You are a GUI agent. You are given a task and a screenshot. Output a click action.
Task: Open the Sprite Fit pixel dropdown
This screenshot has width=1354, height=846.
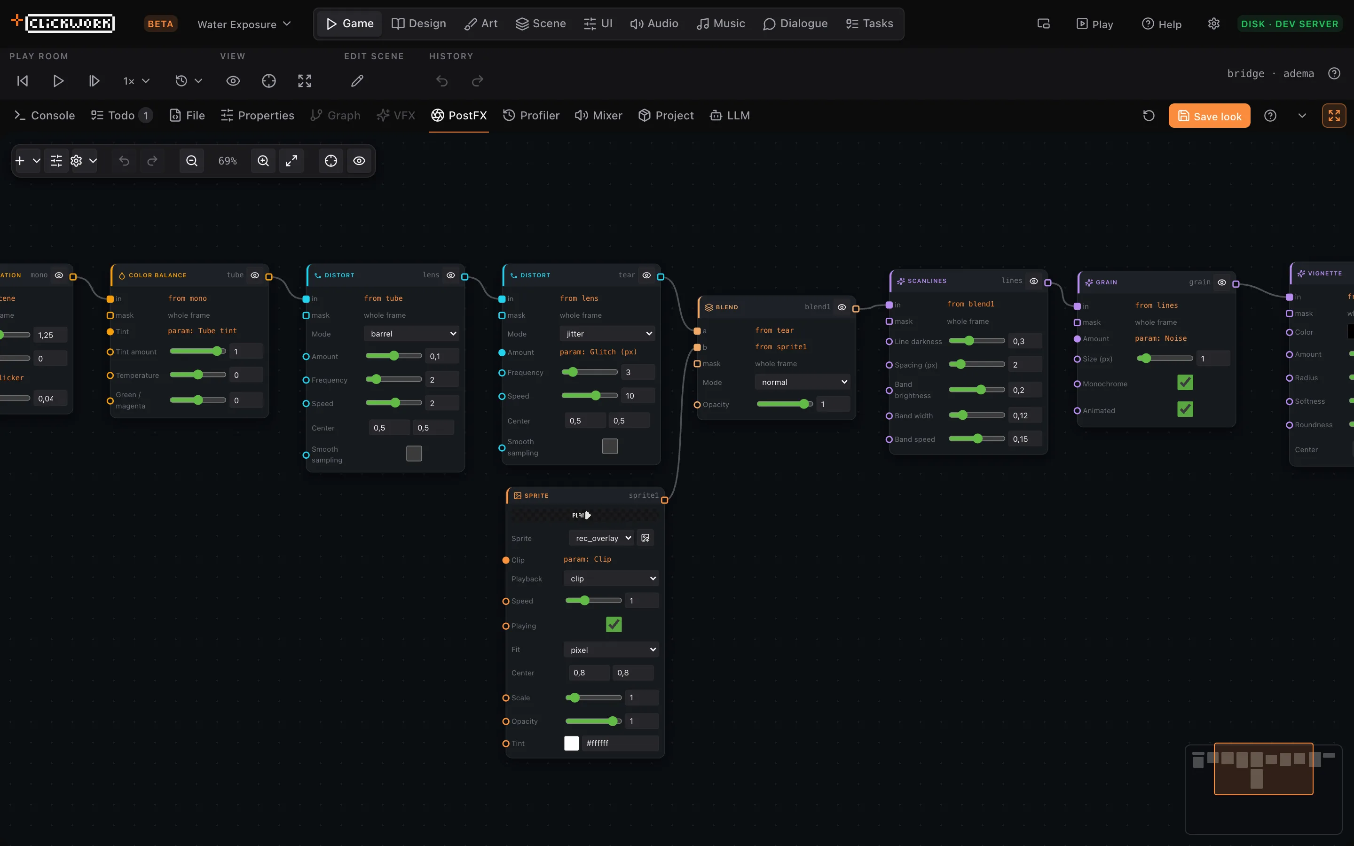click(x=611, y=650)
